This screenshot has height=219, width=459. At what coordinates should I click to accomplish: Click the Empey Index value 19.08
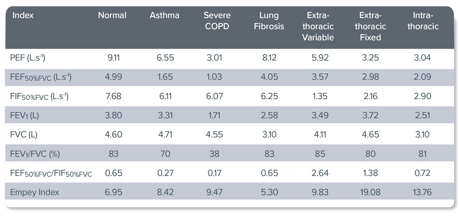[x=370, y=192]
